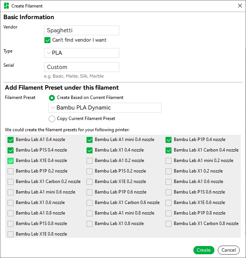The width and height of the screenshot is (246, 258).
Task: Click the green Create button
Action: click(204, 250)
